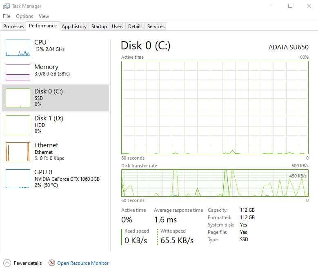Click the GPU 0 mini graph
This screenshot has width=318, height=273.
[x=18, y=179]
